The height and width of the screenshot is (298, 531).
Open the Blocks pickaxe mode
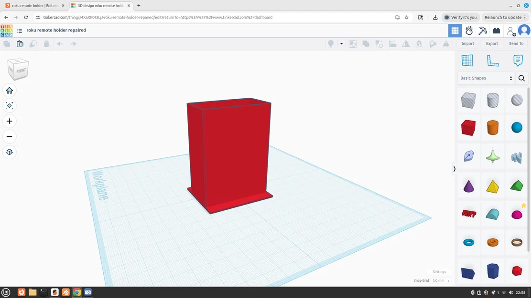point(483,31)
